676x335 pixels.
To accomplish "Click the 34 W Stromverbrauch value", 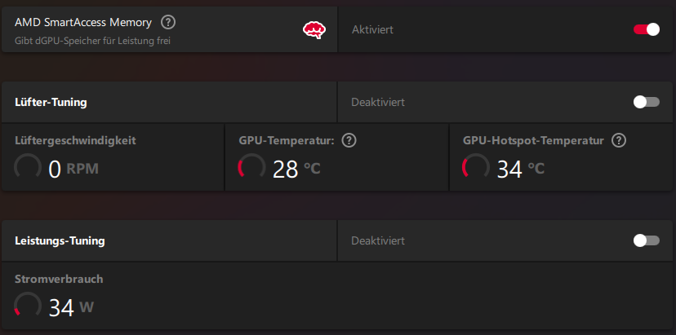I will point(72,307).
